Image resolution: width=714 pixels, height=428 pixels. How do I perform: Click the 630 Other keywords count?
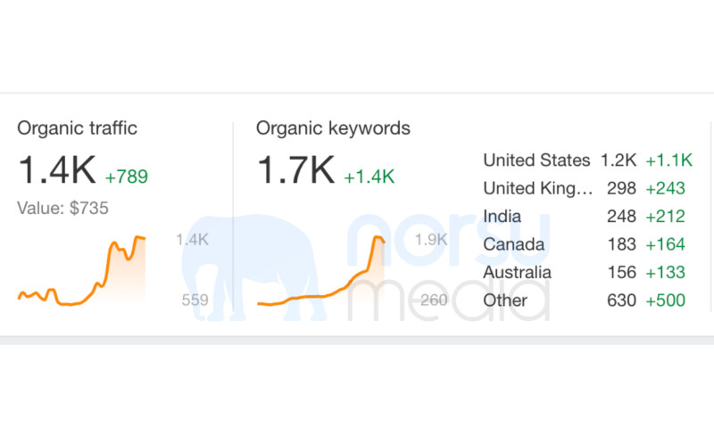click(620, 300)
